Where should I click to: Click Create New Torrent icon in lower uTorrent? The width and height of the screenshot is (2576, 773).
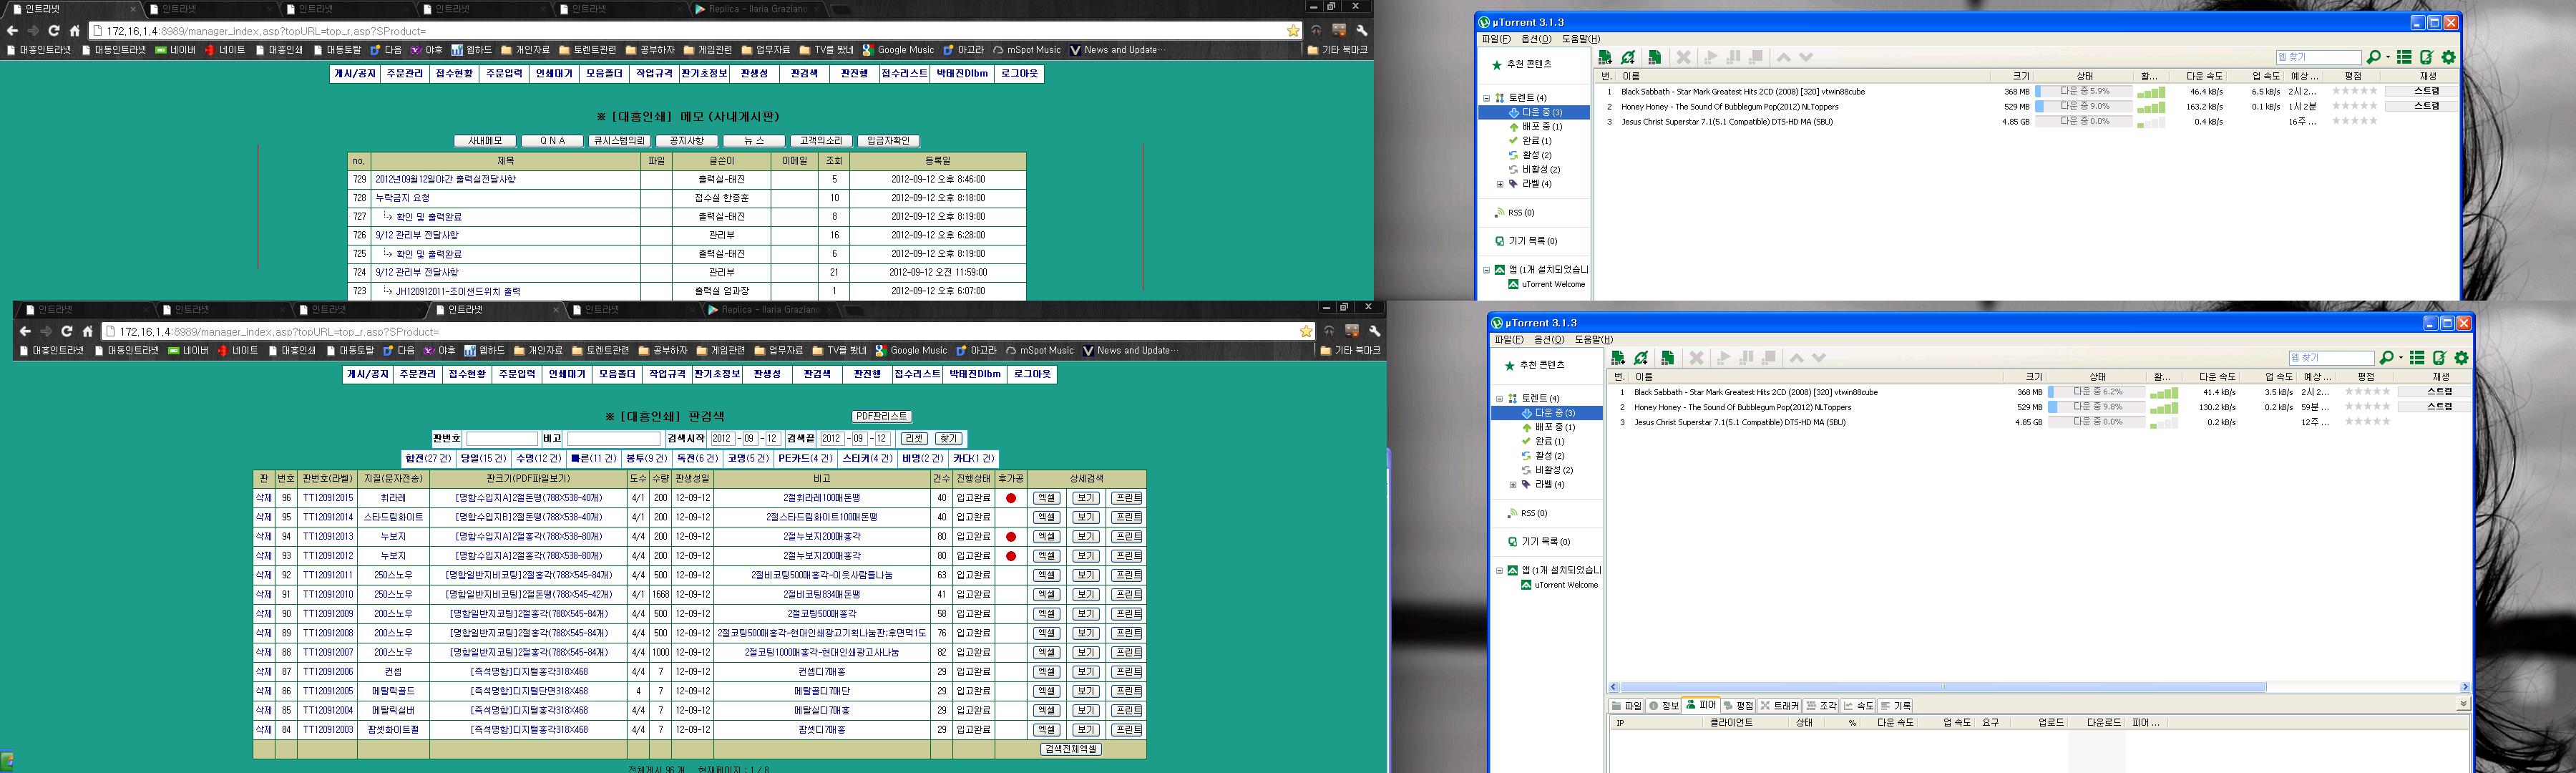point(1667,358)
